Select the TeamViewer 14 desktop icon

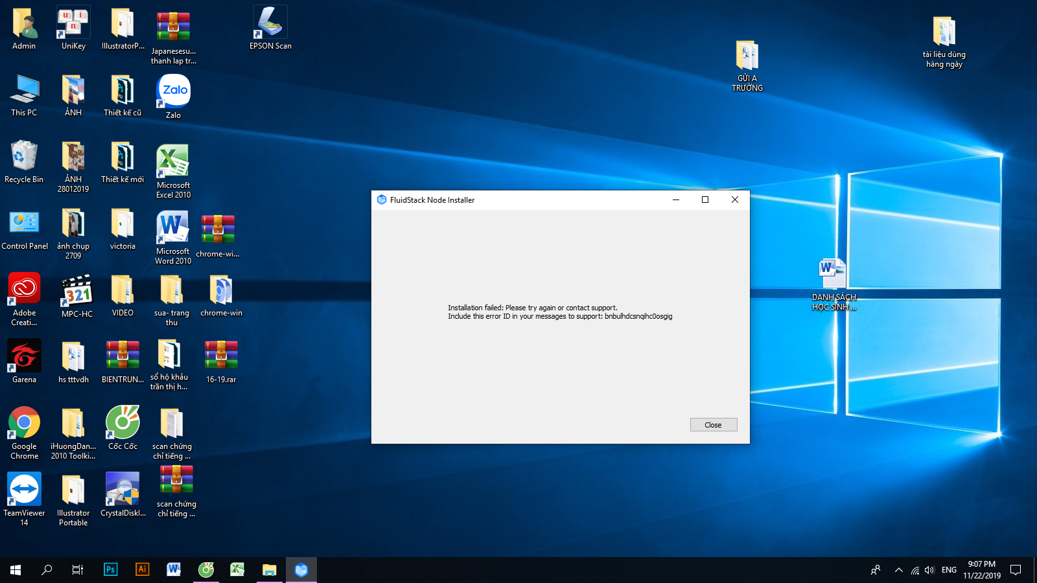(24, 490)
